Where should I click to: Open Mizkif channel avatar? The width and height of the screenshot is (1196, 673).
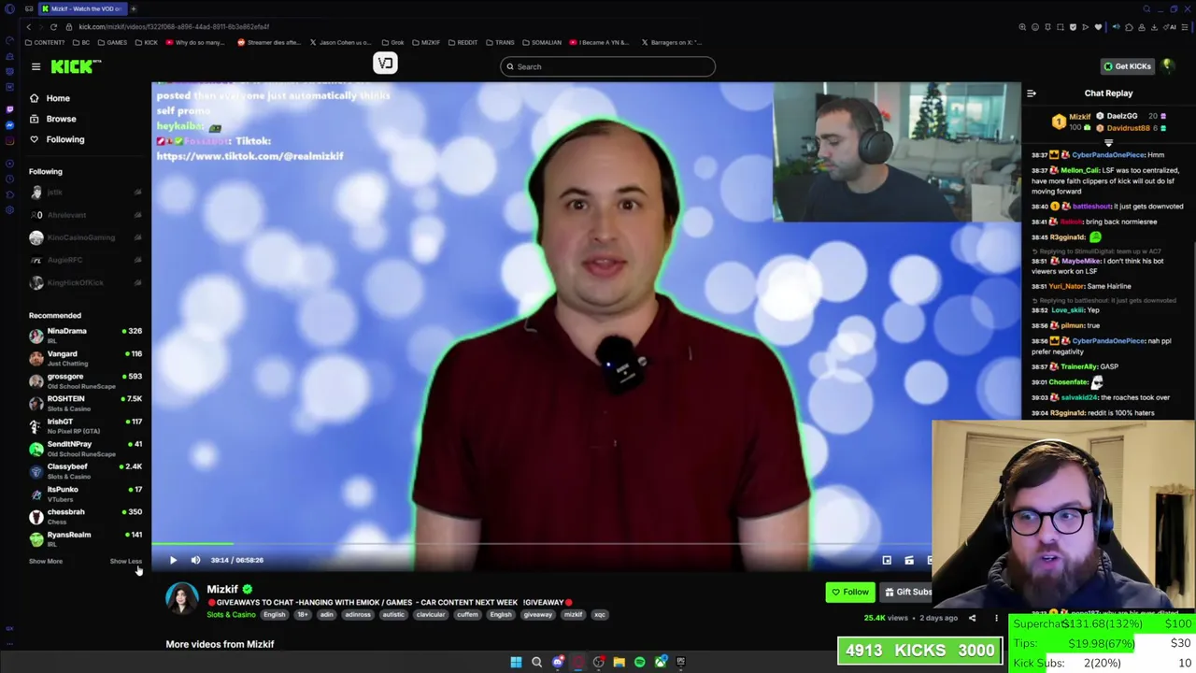182,599
